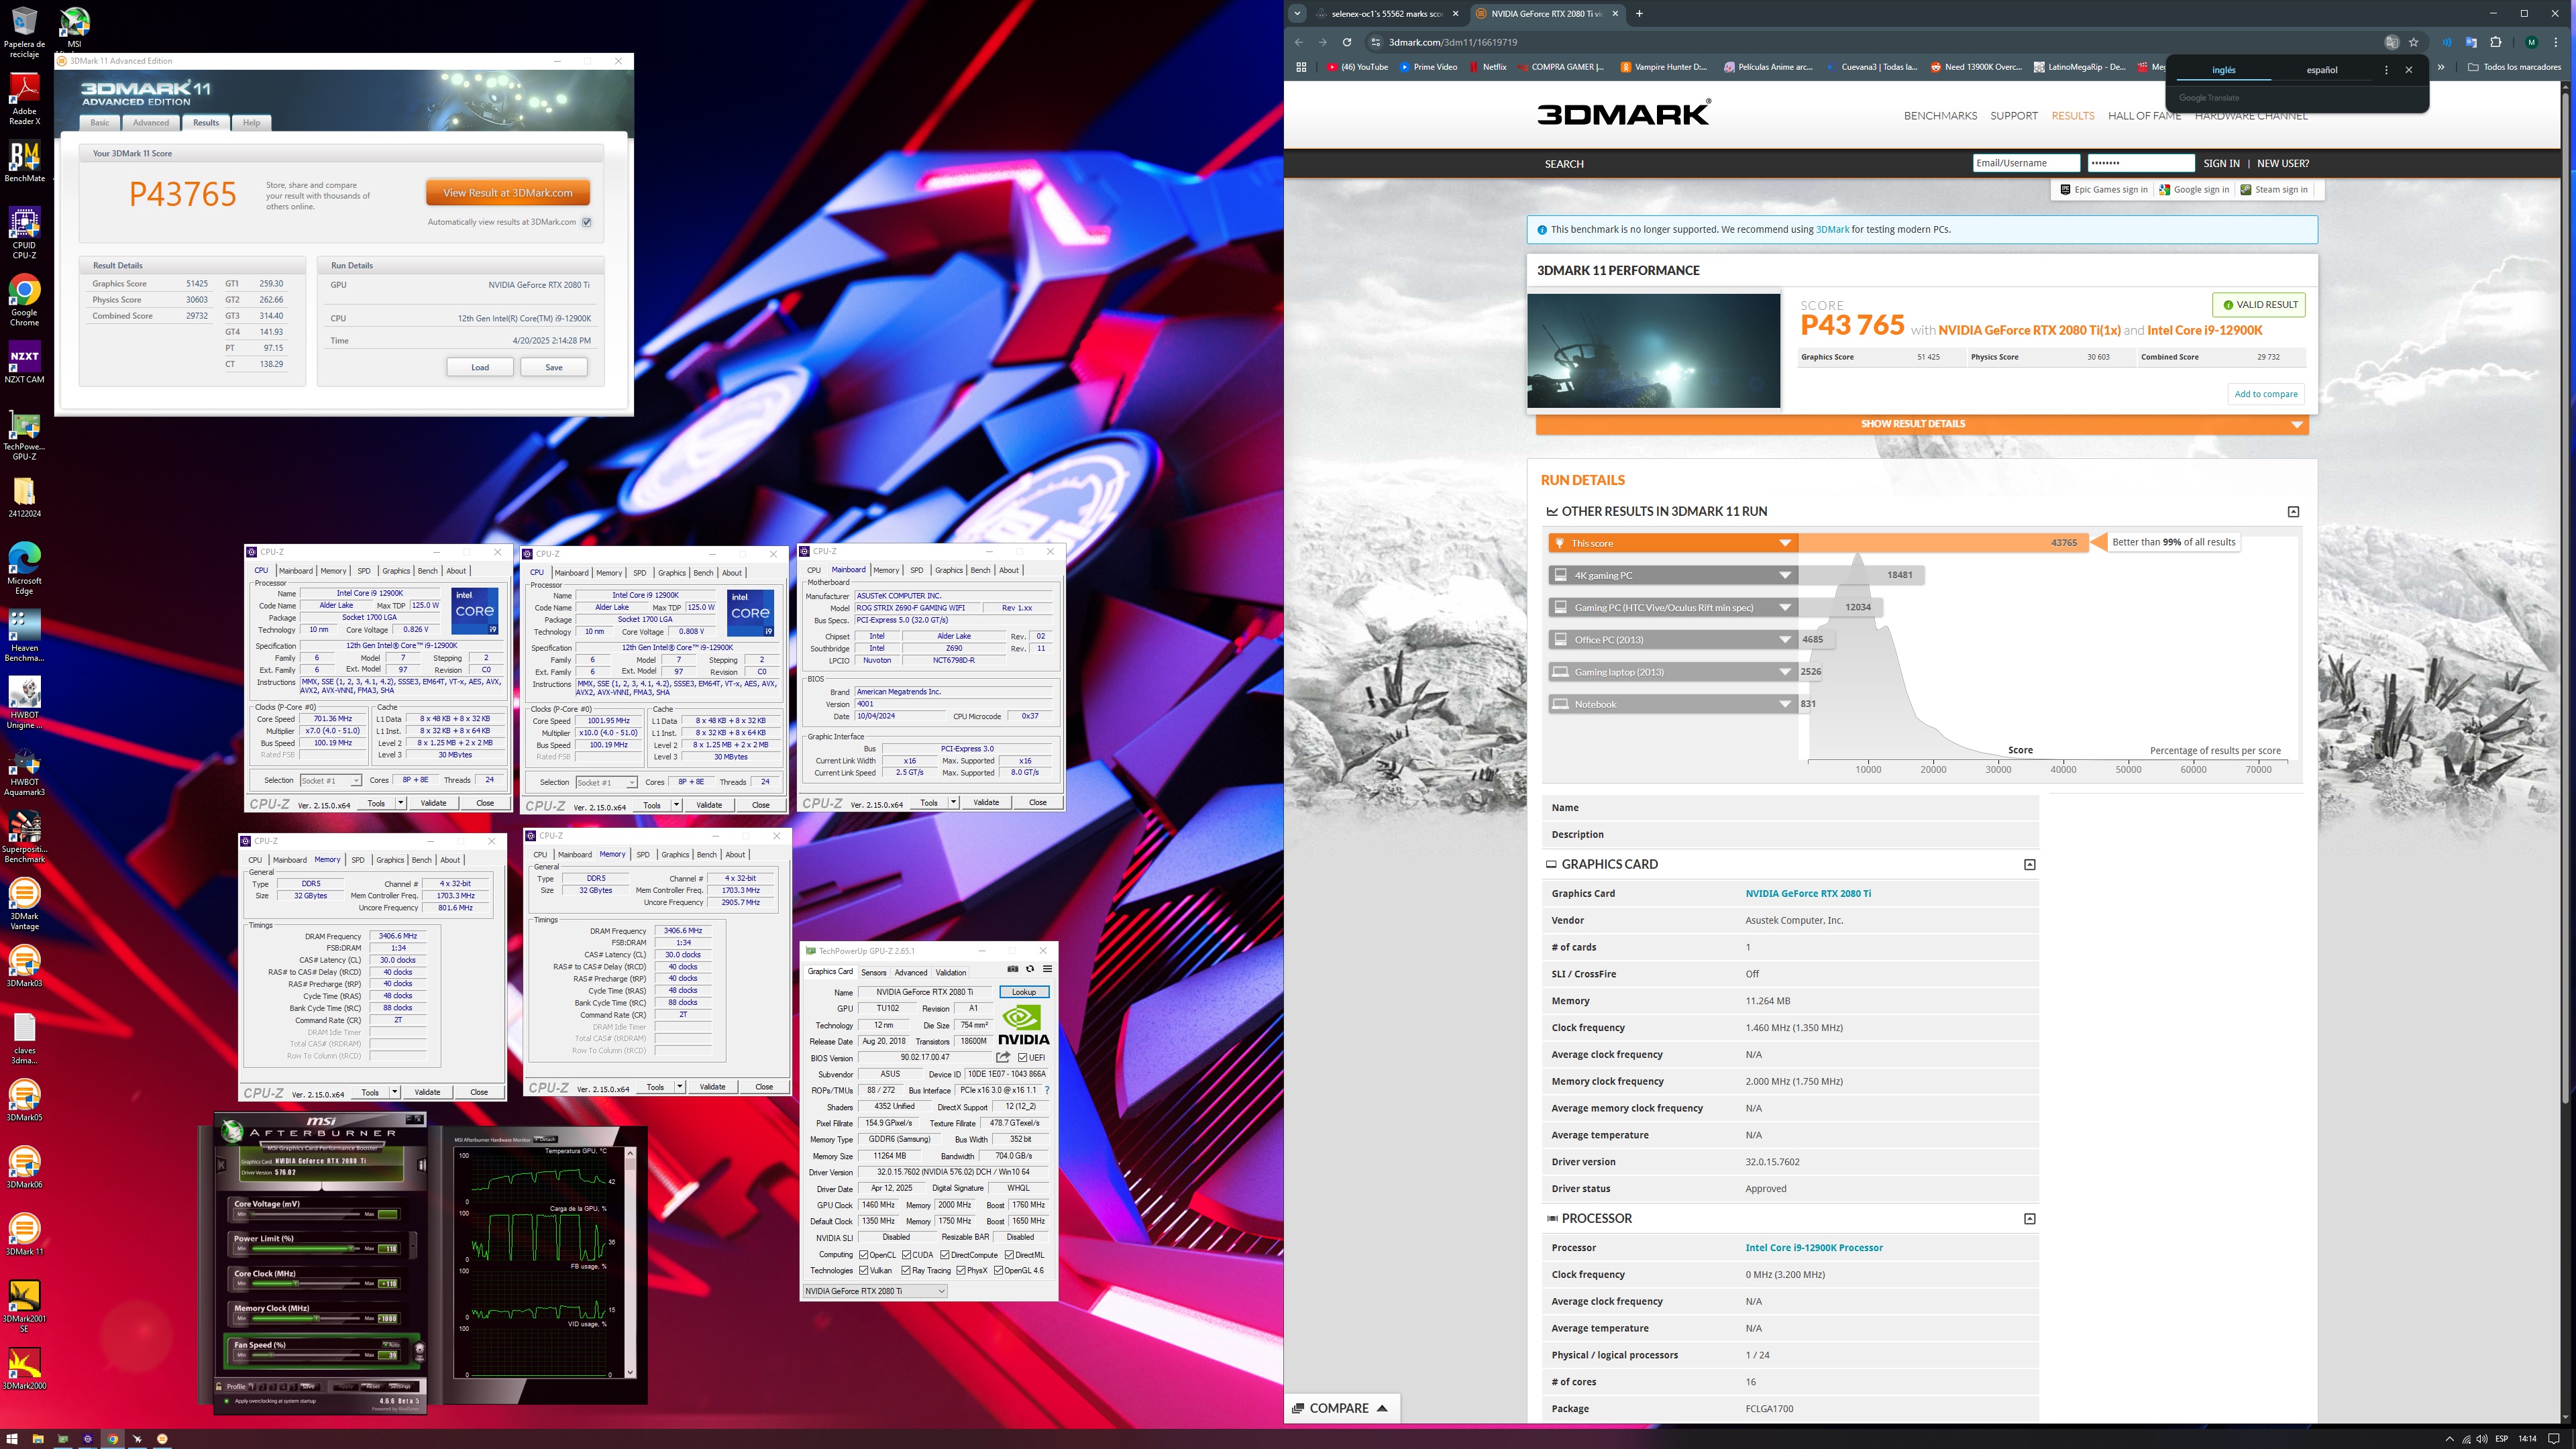This screenshot has height=1449, width=2576.
Task: Click the Chrome reload page icon
Action: 1347,42
